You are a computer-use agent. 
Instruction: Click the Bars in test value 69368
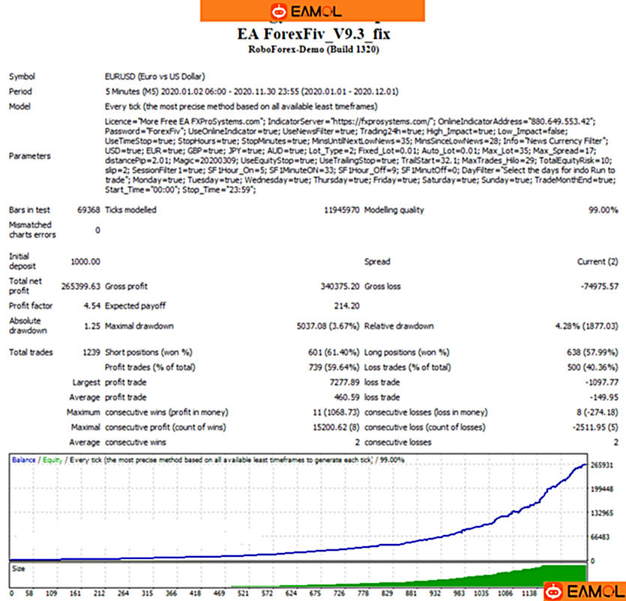click(x=88, y=210)
